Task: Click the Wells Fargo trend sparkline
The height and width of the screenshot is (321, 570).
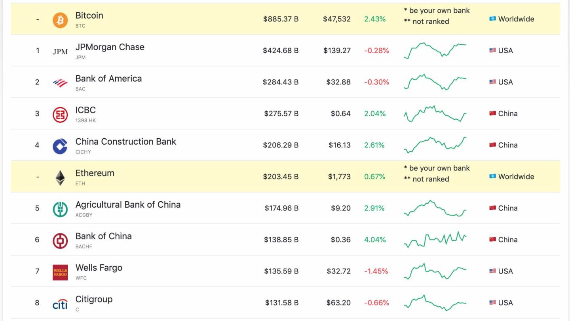Action: click(435, 271)
